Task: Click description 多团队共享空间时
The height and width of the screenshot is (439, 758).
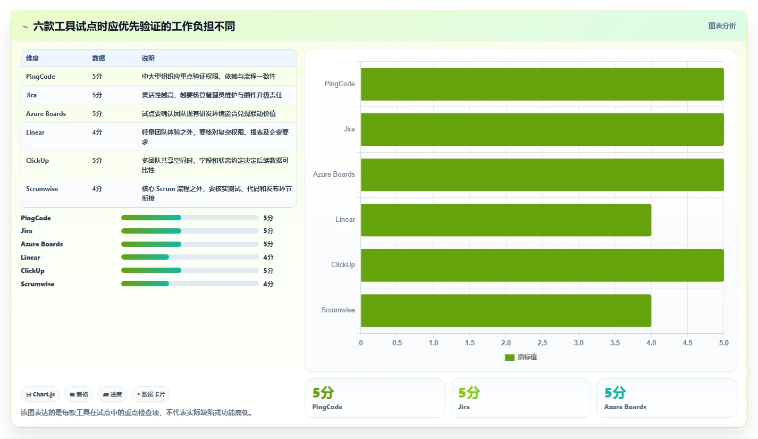Action: pyautogui.click(x=215, y=165)
